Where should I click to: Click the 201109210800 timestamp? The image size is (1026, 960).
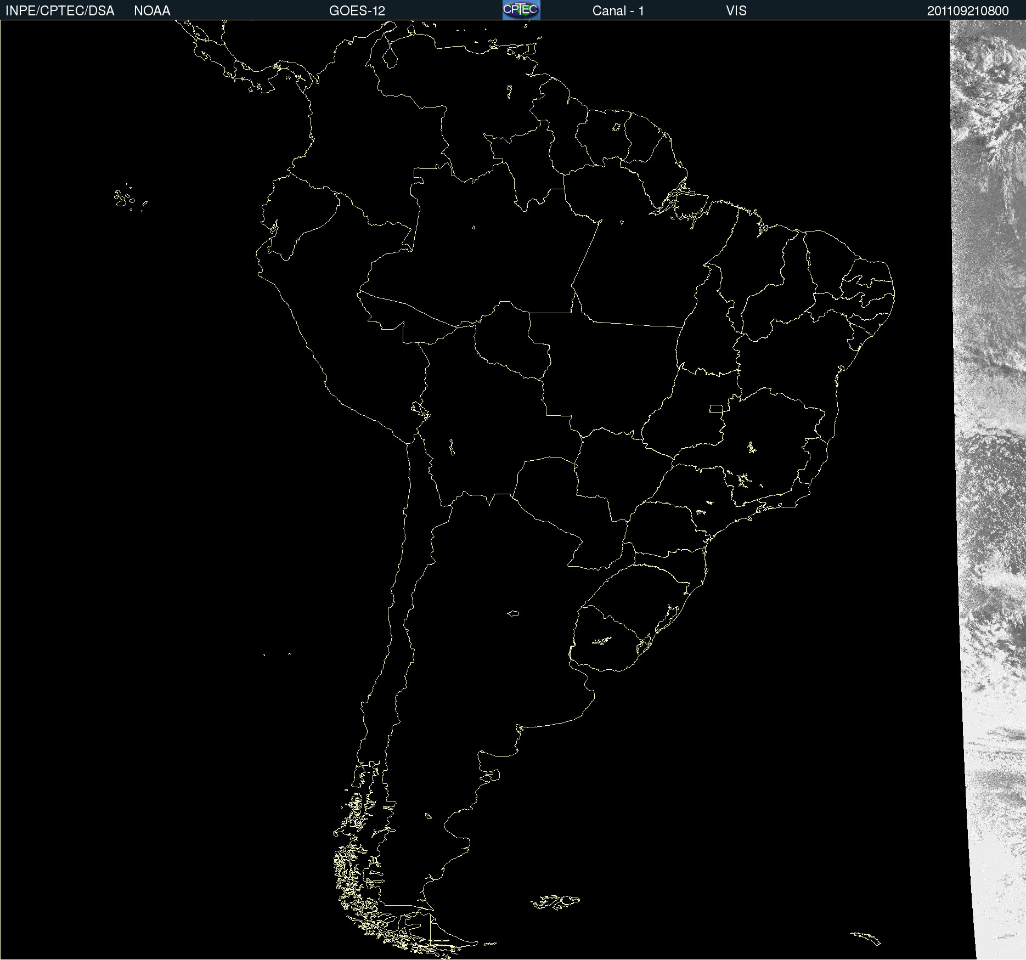(968, 11)
